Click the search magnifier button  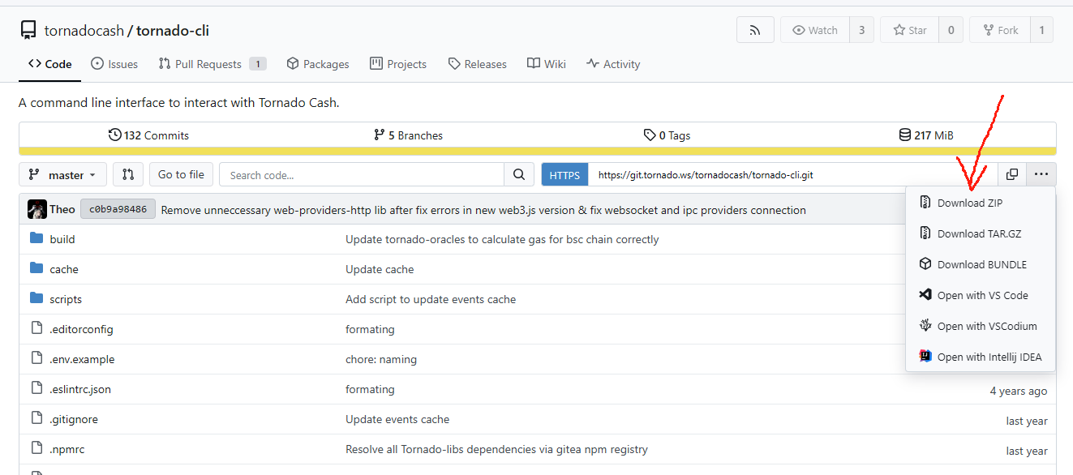pos(518,174)
